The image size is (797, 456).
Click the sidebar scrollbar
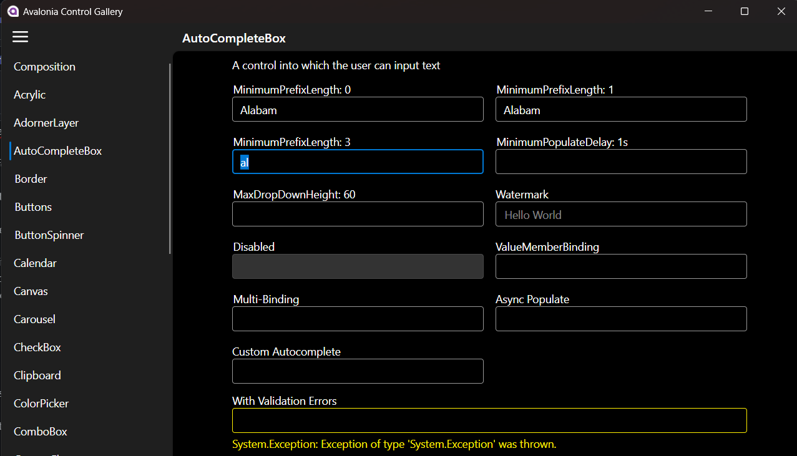170,156
